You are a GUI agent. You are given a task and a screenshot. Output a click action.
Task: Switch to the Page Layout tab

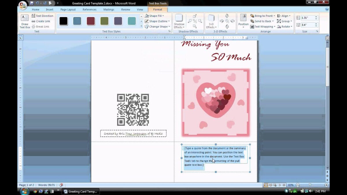tap(68, 10)
